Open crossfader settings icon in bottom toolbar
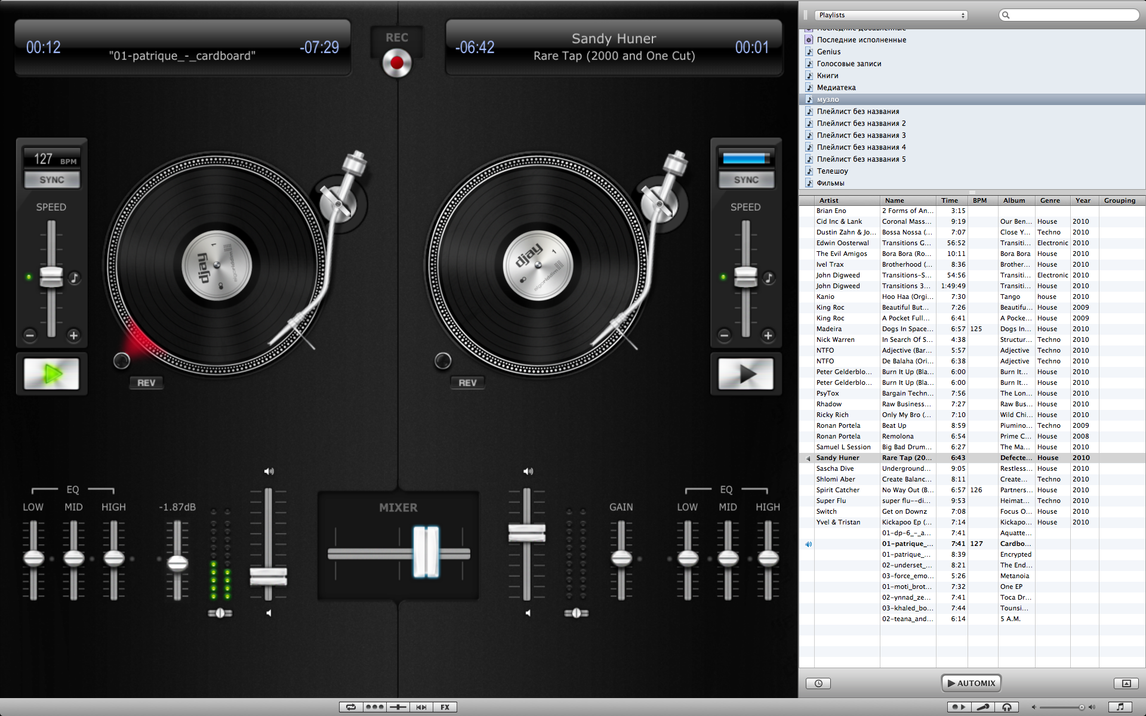Screen dimensions: 1146x716 398,707
